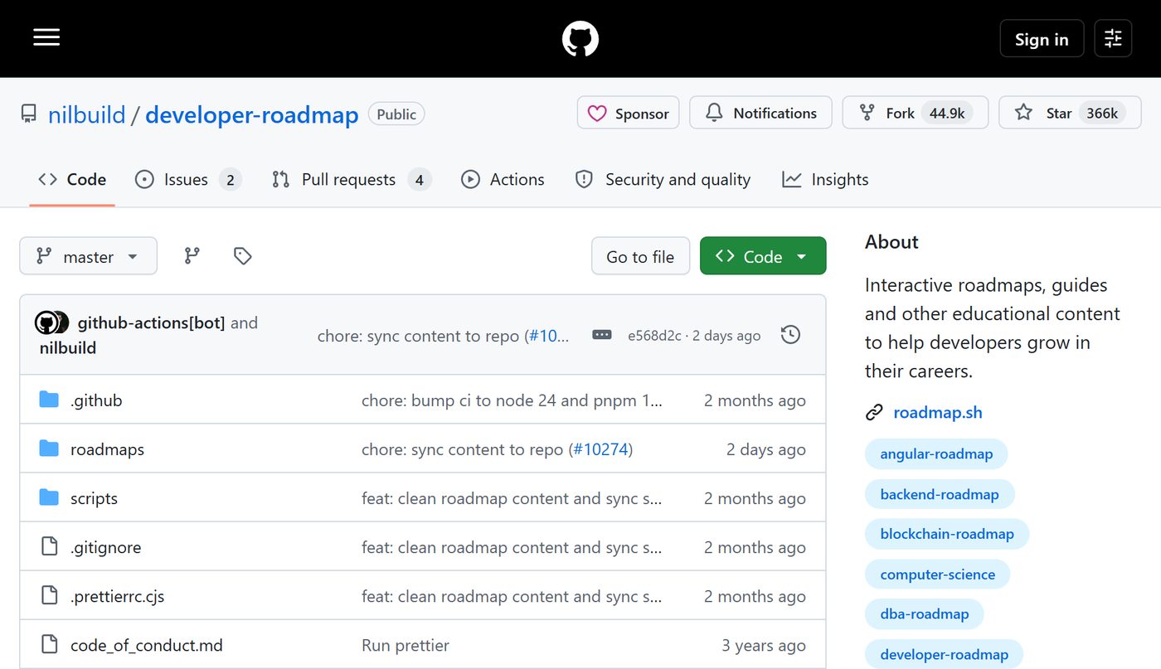
Task: Open nilbuild commit co-author link
Action: point(68,347)
